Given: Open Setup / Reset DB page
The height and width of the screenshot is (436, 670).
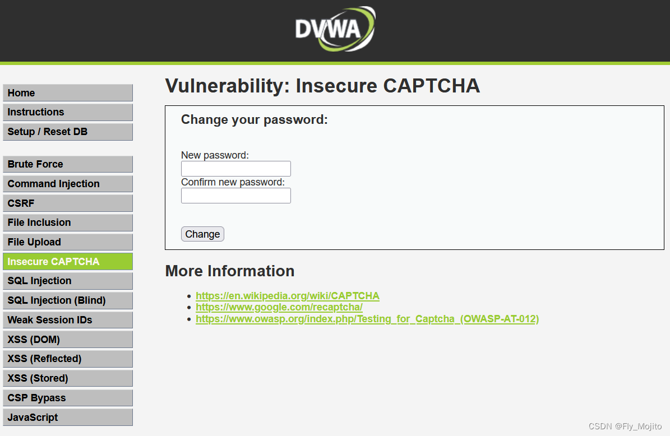Looking at the screenshot, I should [x=67, y=132].
